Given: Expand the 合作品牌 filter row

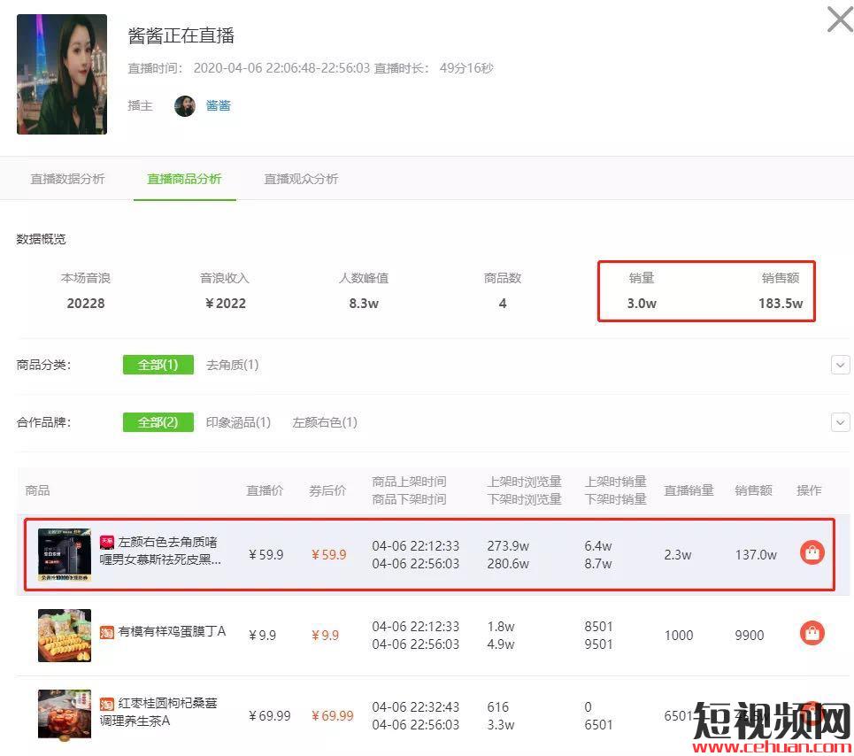Looking at the screenshot, I should click(x=840, y=422).
